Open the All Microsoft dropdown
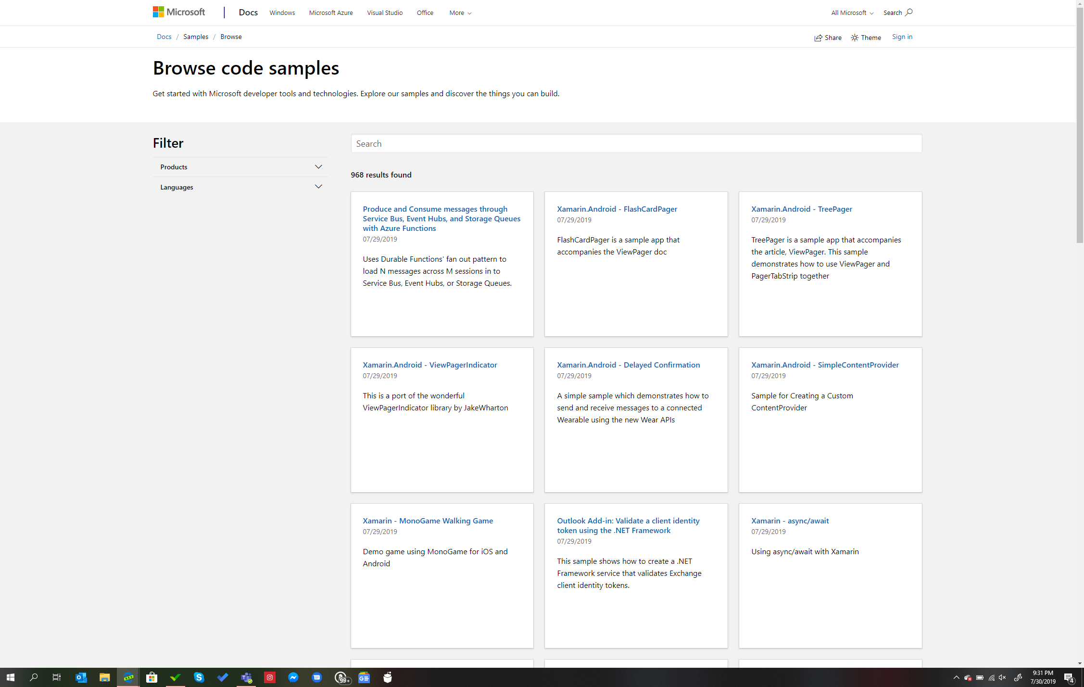 852,13
